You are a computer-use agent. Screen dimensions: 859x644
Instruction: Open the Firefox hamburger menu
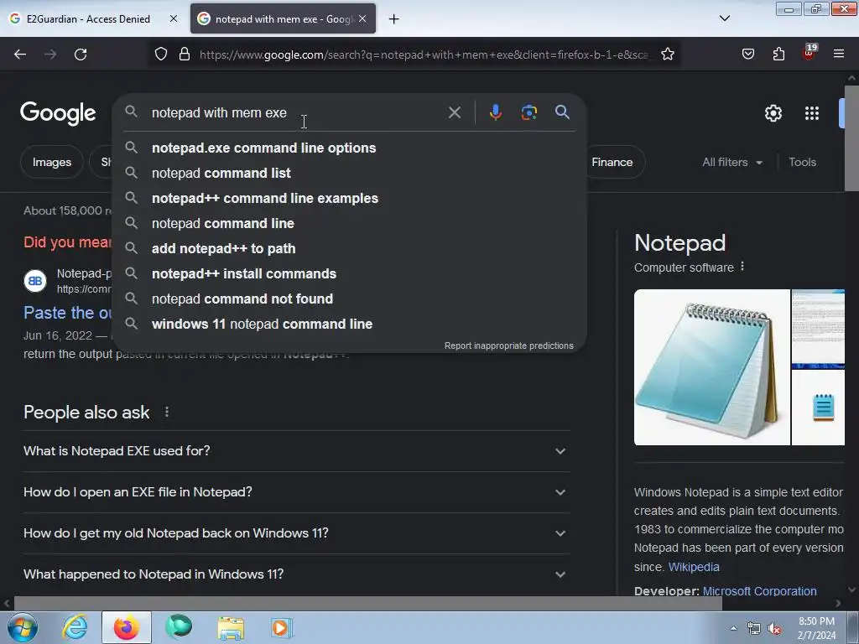point(839,54)
